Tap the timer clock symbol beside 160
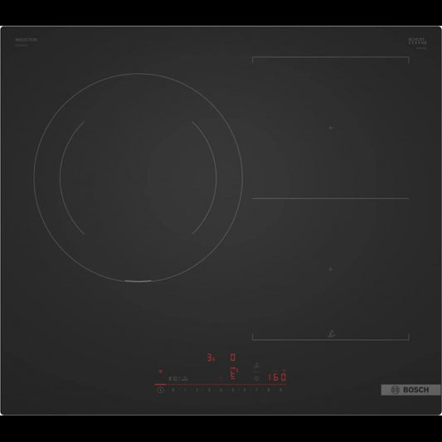This screenshot has width=442, height=442. pos(256,378)
